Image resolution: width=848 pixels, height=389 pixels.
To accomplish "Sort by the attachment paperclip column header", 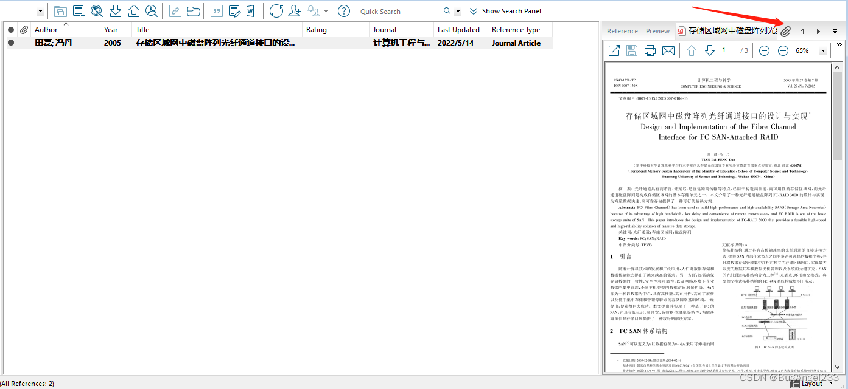I will 24,30.
